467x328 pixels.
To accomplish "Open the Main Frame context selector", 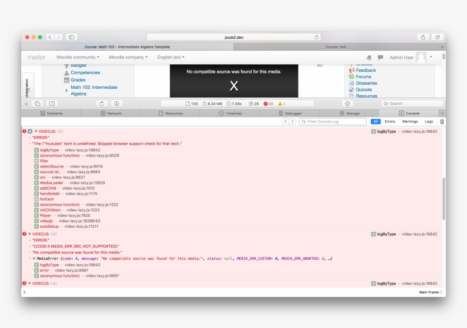I will pyautogui.click(x=431, y=292).
